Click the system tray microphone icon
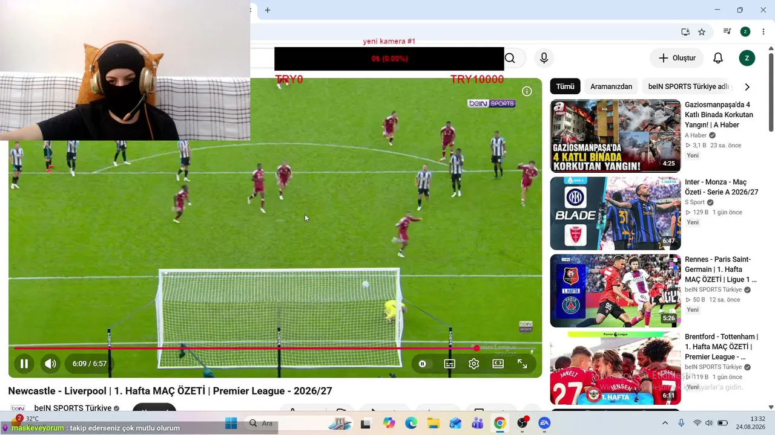This screenshot has width=775, height=435. (681, 424)
